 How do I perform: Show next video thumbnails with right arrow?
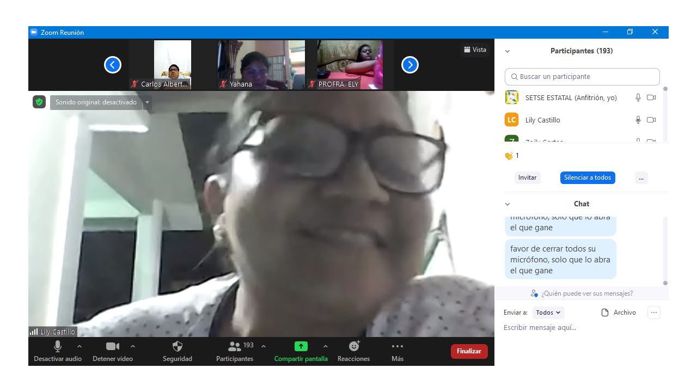point(409,65)
